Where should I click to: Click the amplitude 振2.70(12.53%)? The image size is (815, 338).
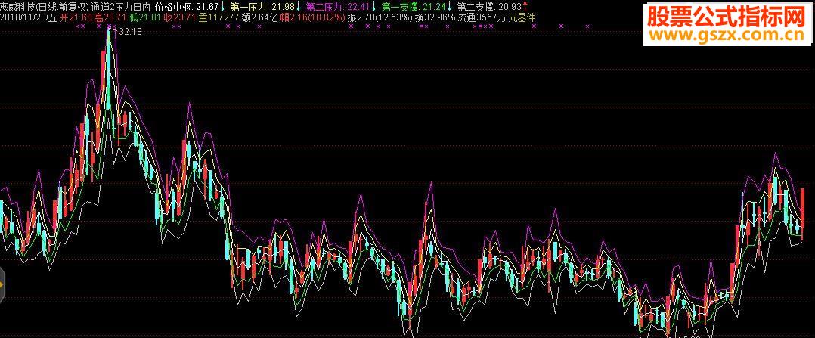click(x=380, y=17)
